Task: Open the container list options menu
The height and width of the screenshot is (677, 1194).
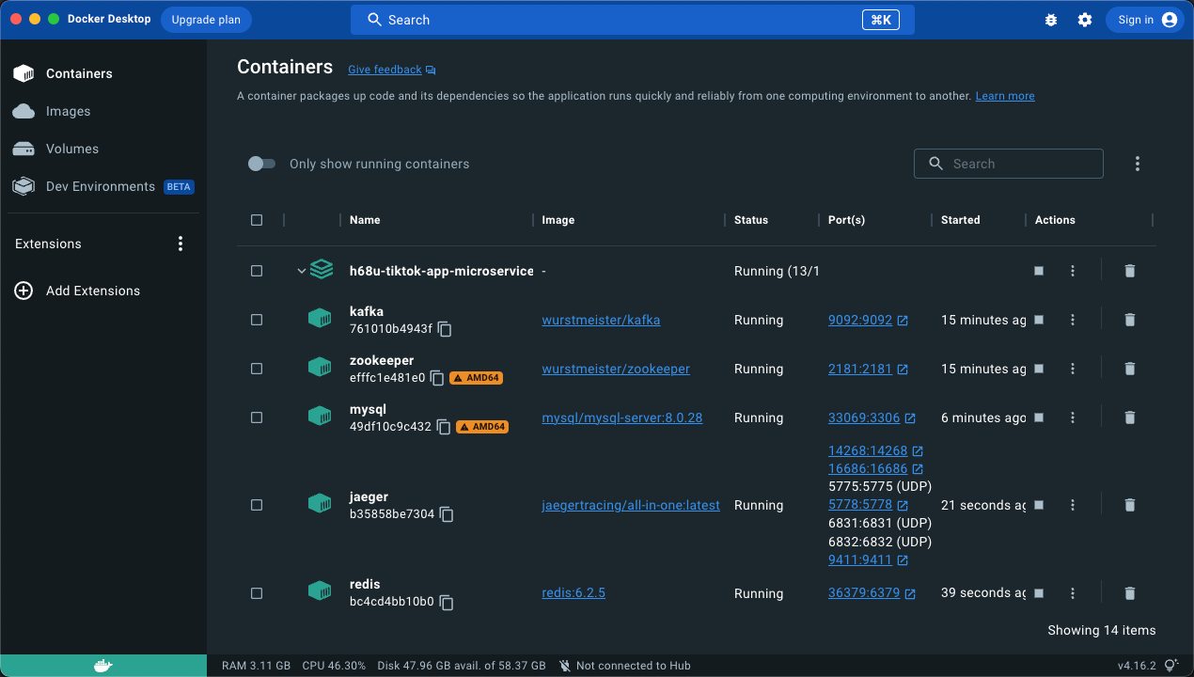Action: point(1137,164)
